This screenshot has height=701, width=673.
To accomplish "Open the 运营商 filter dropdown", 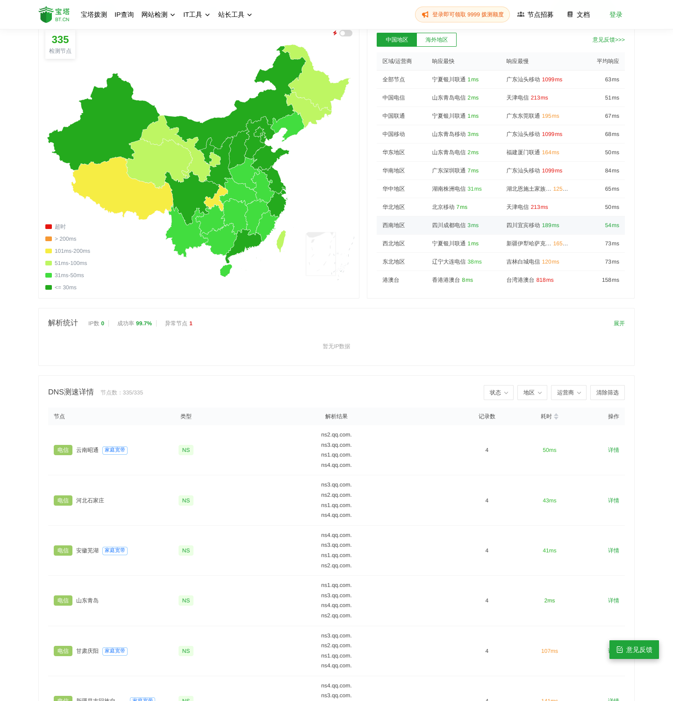I will click(569, 393).
